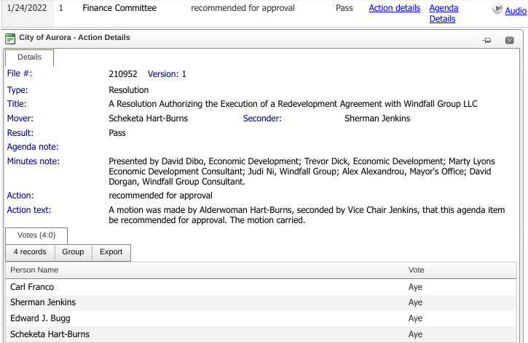Image resolution: width=528 pixels, height=343 pixels.
Task: Click the Export button
Action: (x=111, y=252)
